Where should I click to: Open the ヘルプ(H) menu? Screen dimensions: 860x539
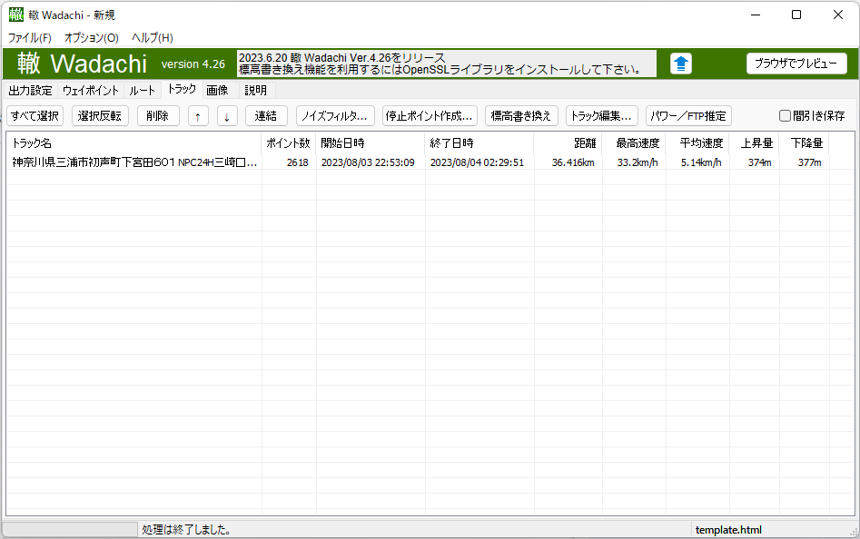click(x=152, y=38)
